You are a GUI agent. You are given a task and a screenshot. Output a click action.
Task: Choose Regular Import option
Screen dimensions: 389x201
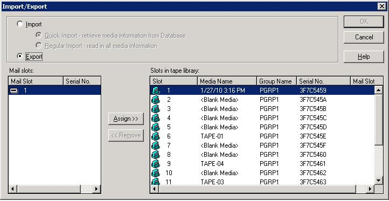point(38,45)
